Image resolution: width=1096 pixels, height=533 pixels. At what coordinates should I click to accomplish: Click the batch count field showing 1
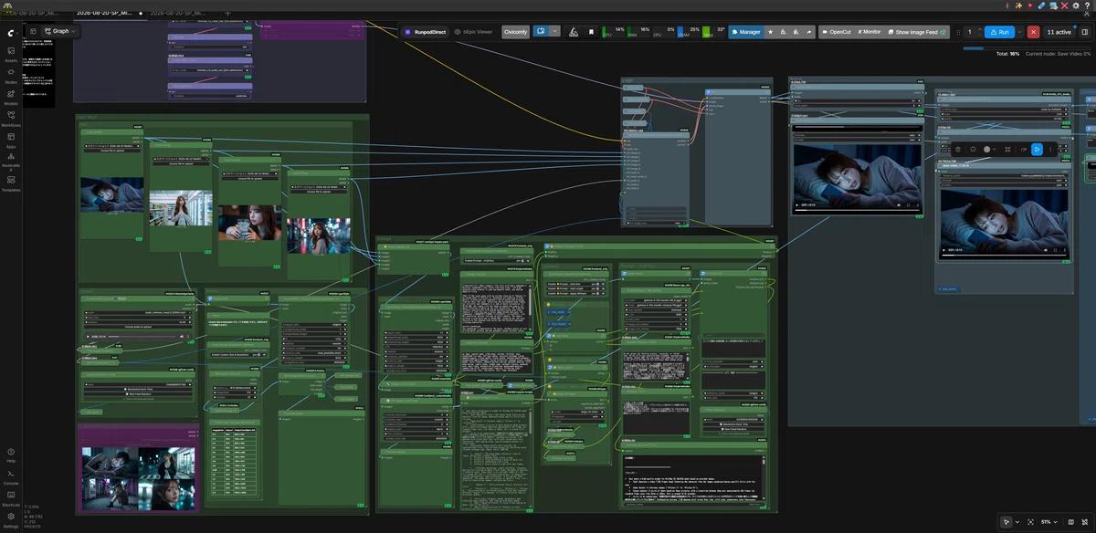coord(969,32)
